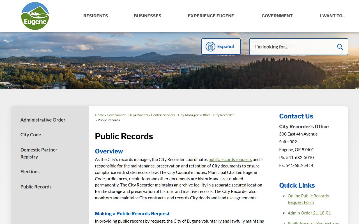Follow the public records requests link
The height and width of the screenshot is (224, 359).
point(230,160)
